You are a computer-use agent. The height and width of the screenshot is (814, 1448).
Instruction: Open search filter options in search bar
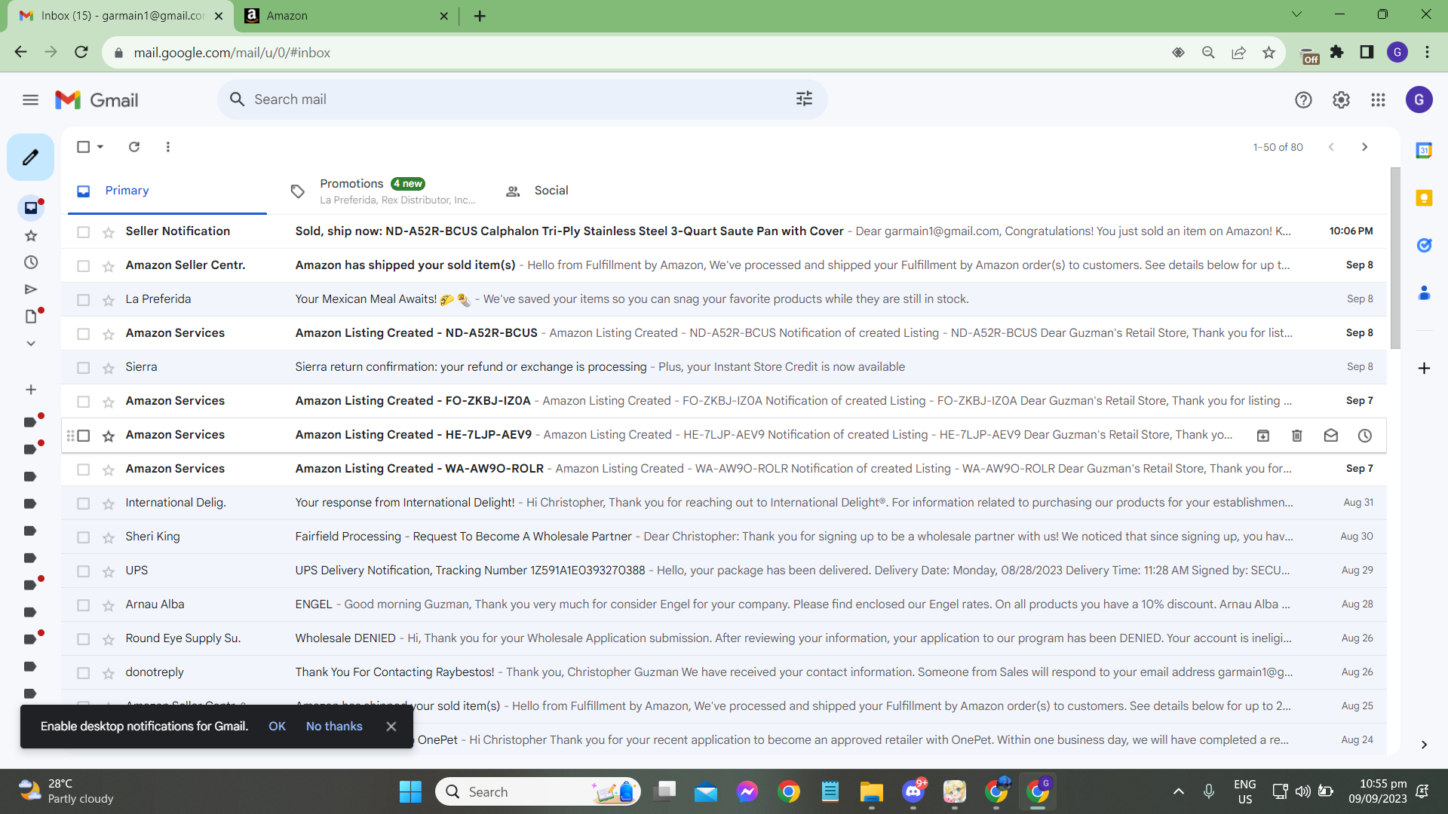click(x=804, y=99)
